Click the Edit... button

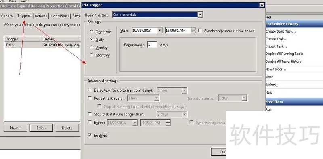tap(42, 128)
